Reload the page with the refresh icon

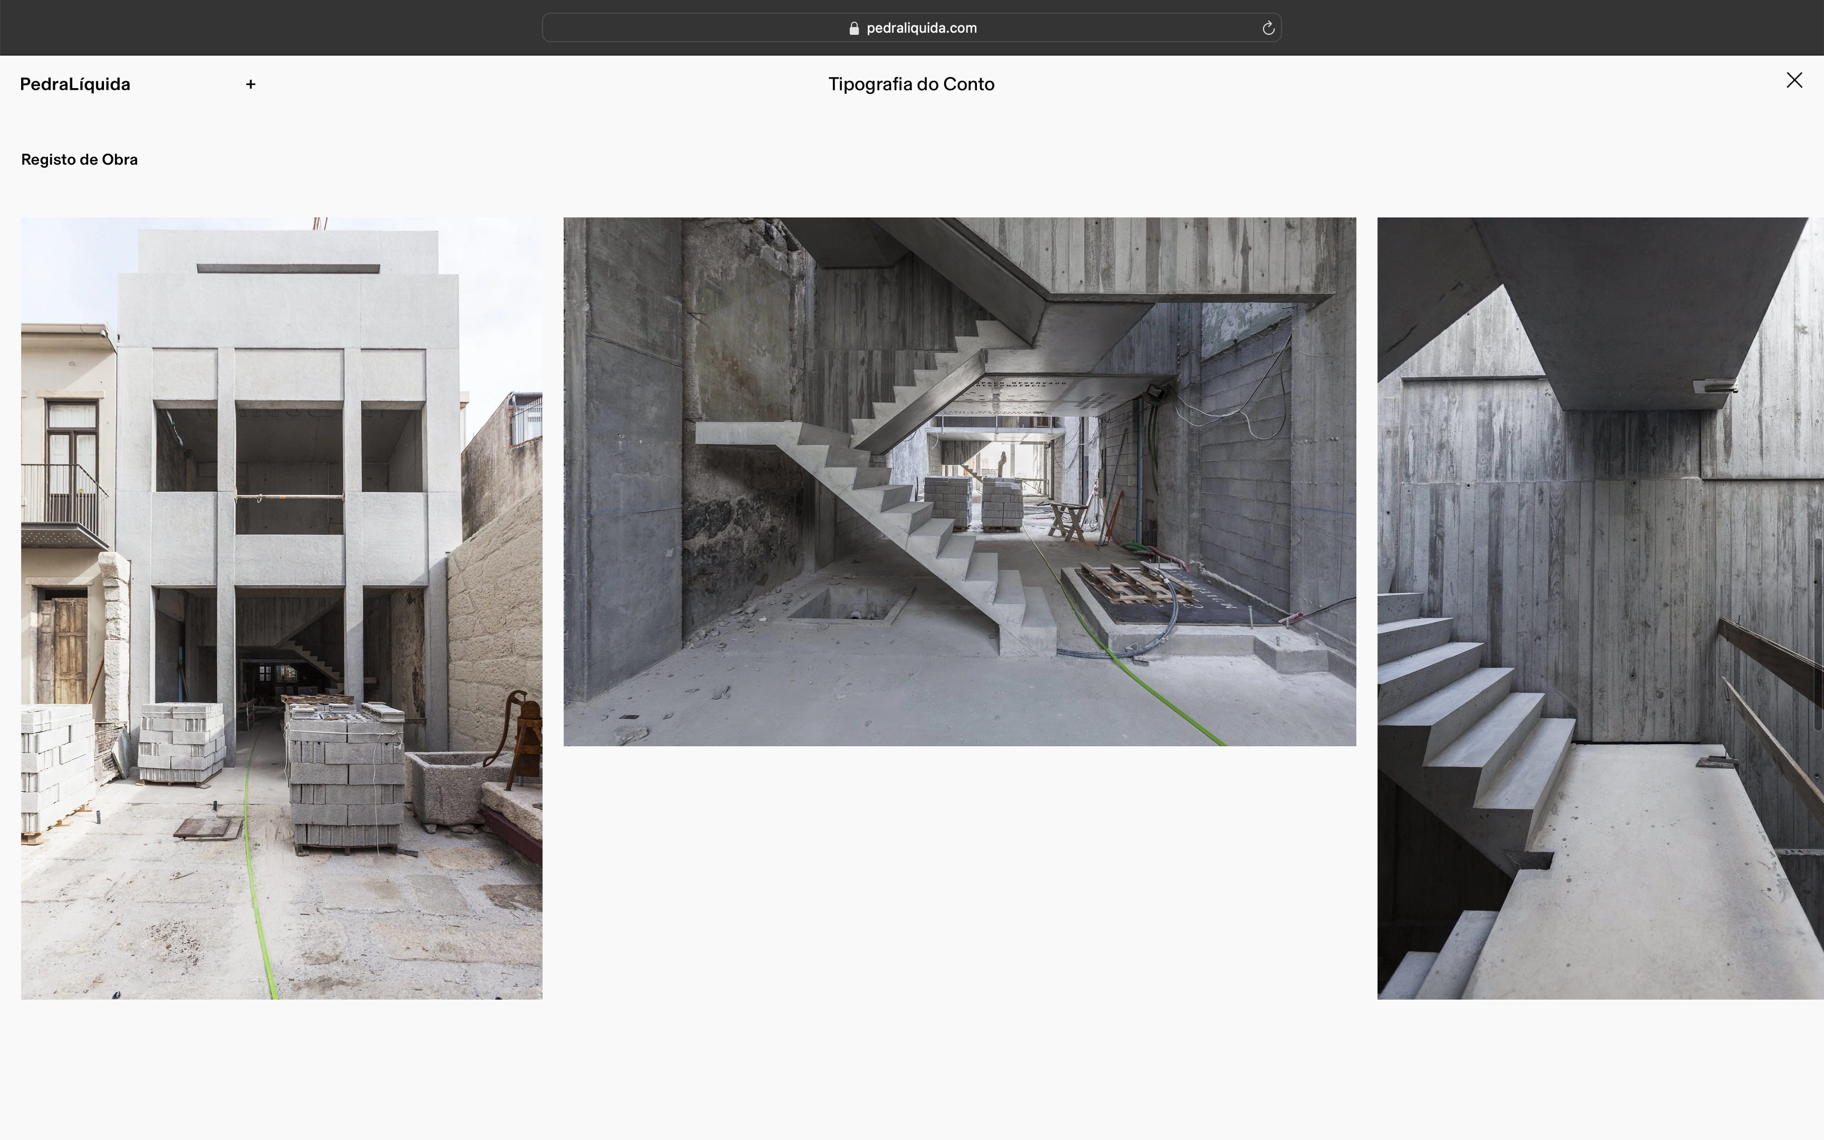(1268, 28)
